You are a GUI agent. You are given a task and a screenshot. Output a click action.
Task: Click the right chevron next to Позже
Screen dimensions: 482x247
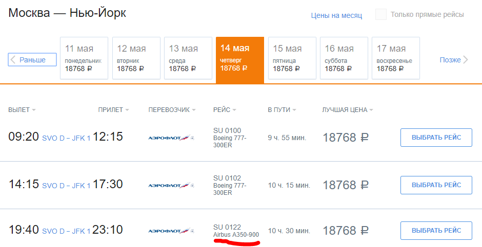[466, 60]
